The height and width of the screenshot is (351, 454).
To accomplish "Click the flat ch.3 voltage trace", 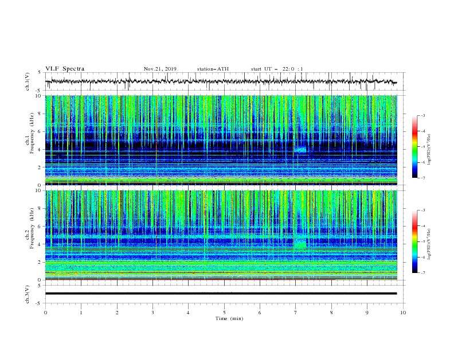I will (221, 294).
